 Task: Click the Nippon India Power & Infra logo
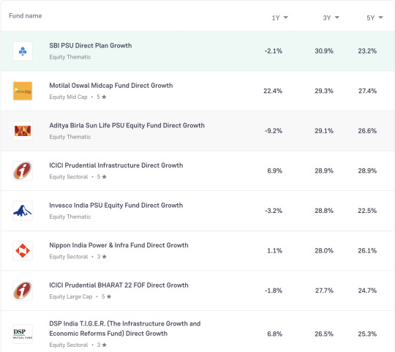pos(23,251)
